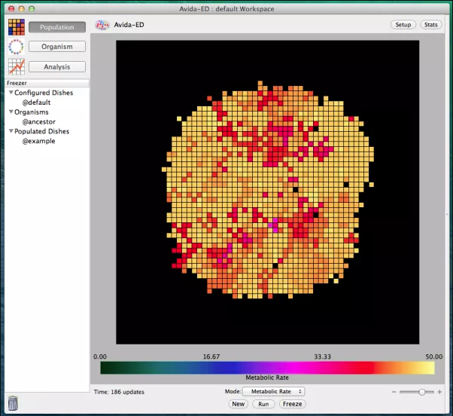
Task: Open the Organism view
Action: [x=57, y=47]
